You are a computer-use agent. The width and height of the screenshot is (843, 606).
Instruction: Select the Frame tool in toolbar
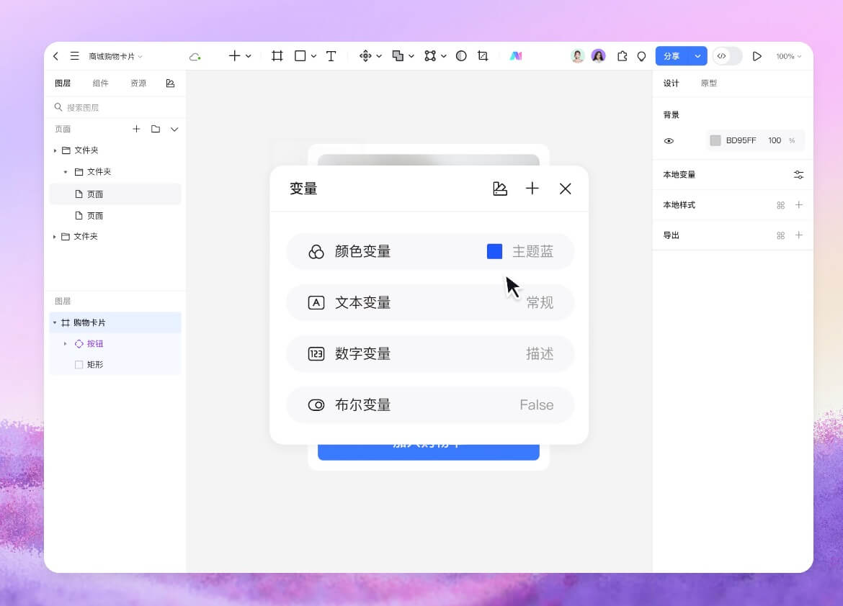277,56
